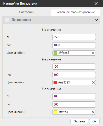Focus the 3-е значение 'с' field with 100
The width and height of the screenshot is (103, 126).
point(74,96)
